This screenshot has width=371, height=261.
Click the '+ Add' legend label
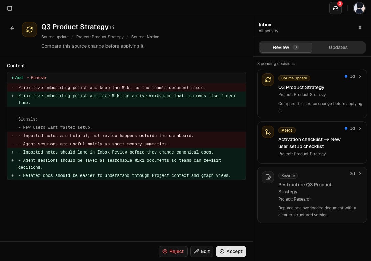[17, 78]
